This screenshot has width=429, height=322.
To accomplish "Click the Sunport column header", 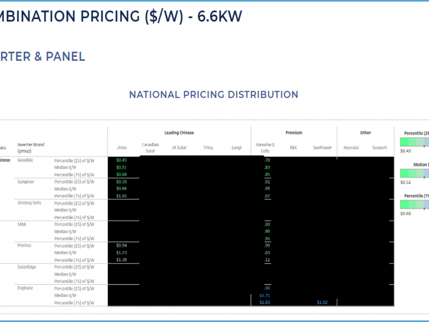I will [x=380, y=147].
